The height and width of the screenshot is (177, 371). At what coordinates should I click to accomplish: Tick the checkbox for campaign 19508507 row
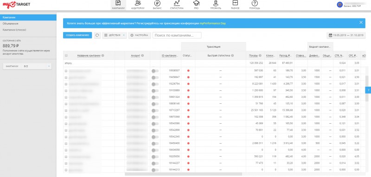[x=66, y=71]
